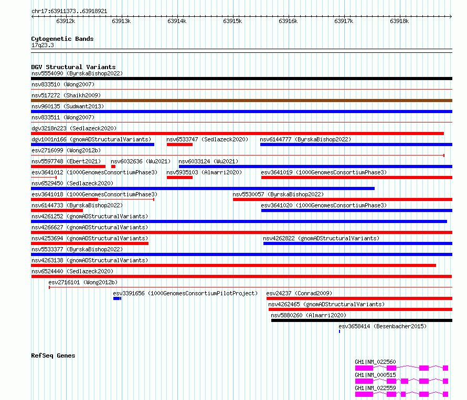Click the 63918k ruler tick label

pos(399,21)
